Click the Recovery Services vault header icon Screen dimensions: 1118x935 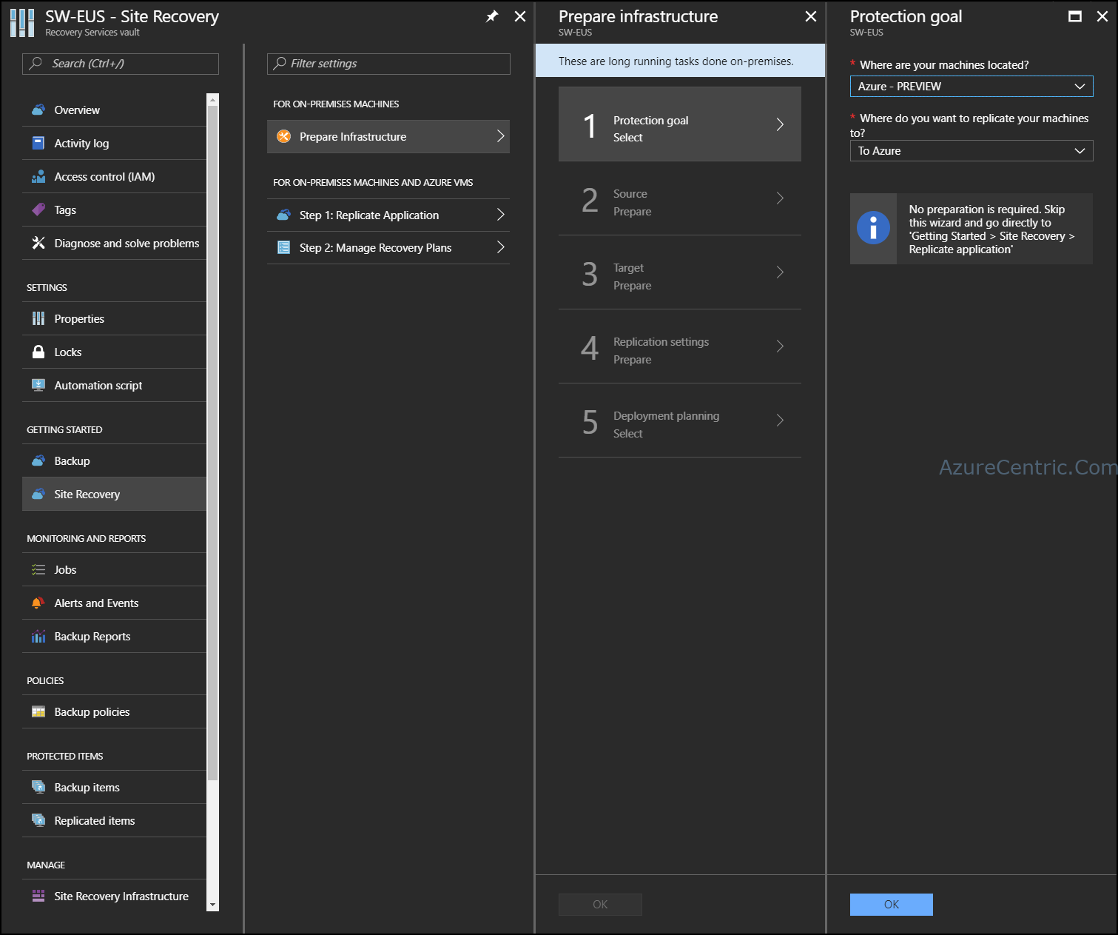(22, 23)
